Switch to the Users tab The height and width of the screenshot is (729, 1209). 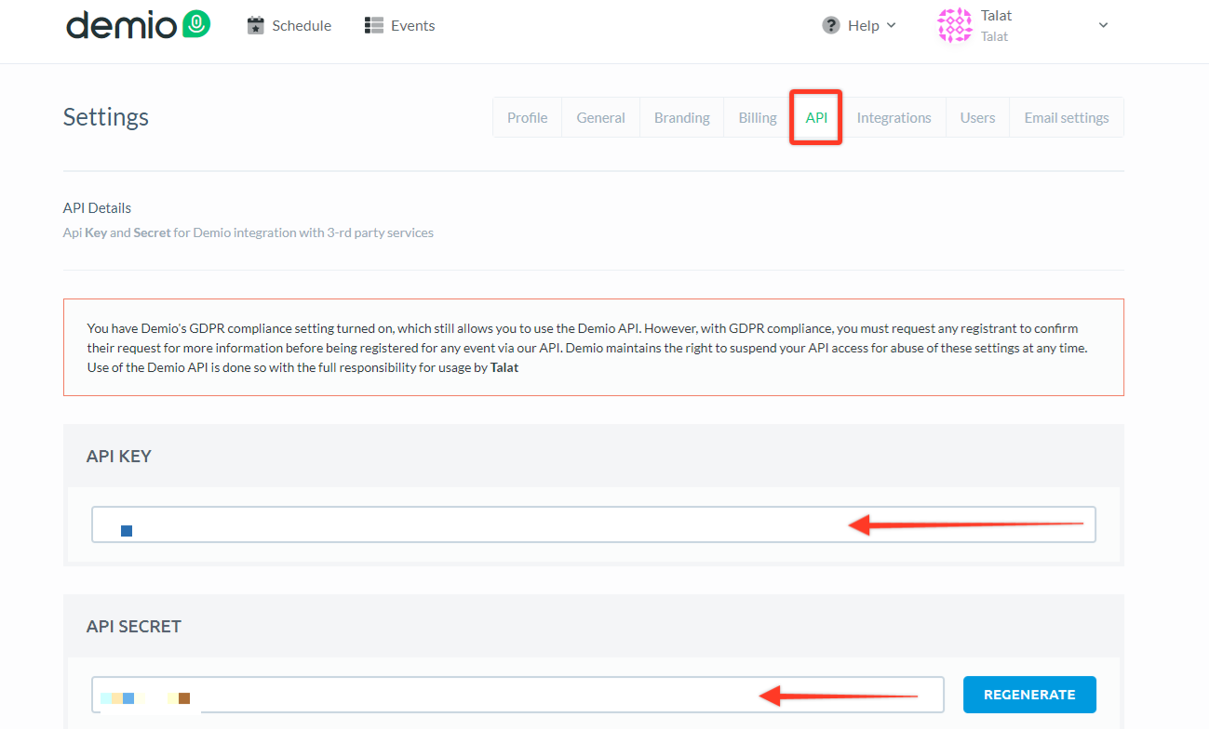(977, 117)
